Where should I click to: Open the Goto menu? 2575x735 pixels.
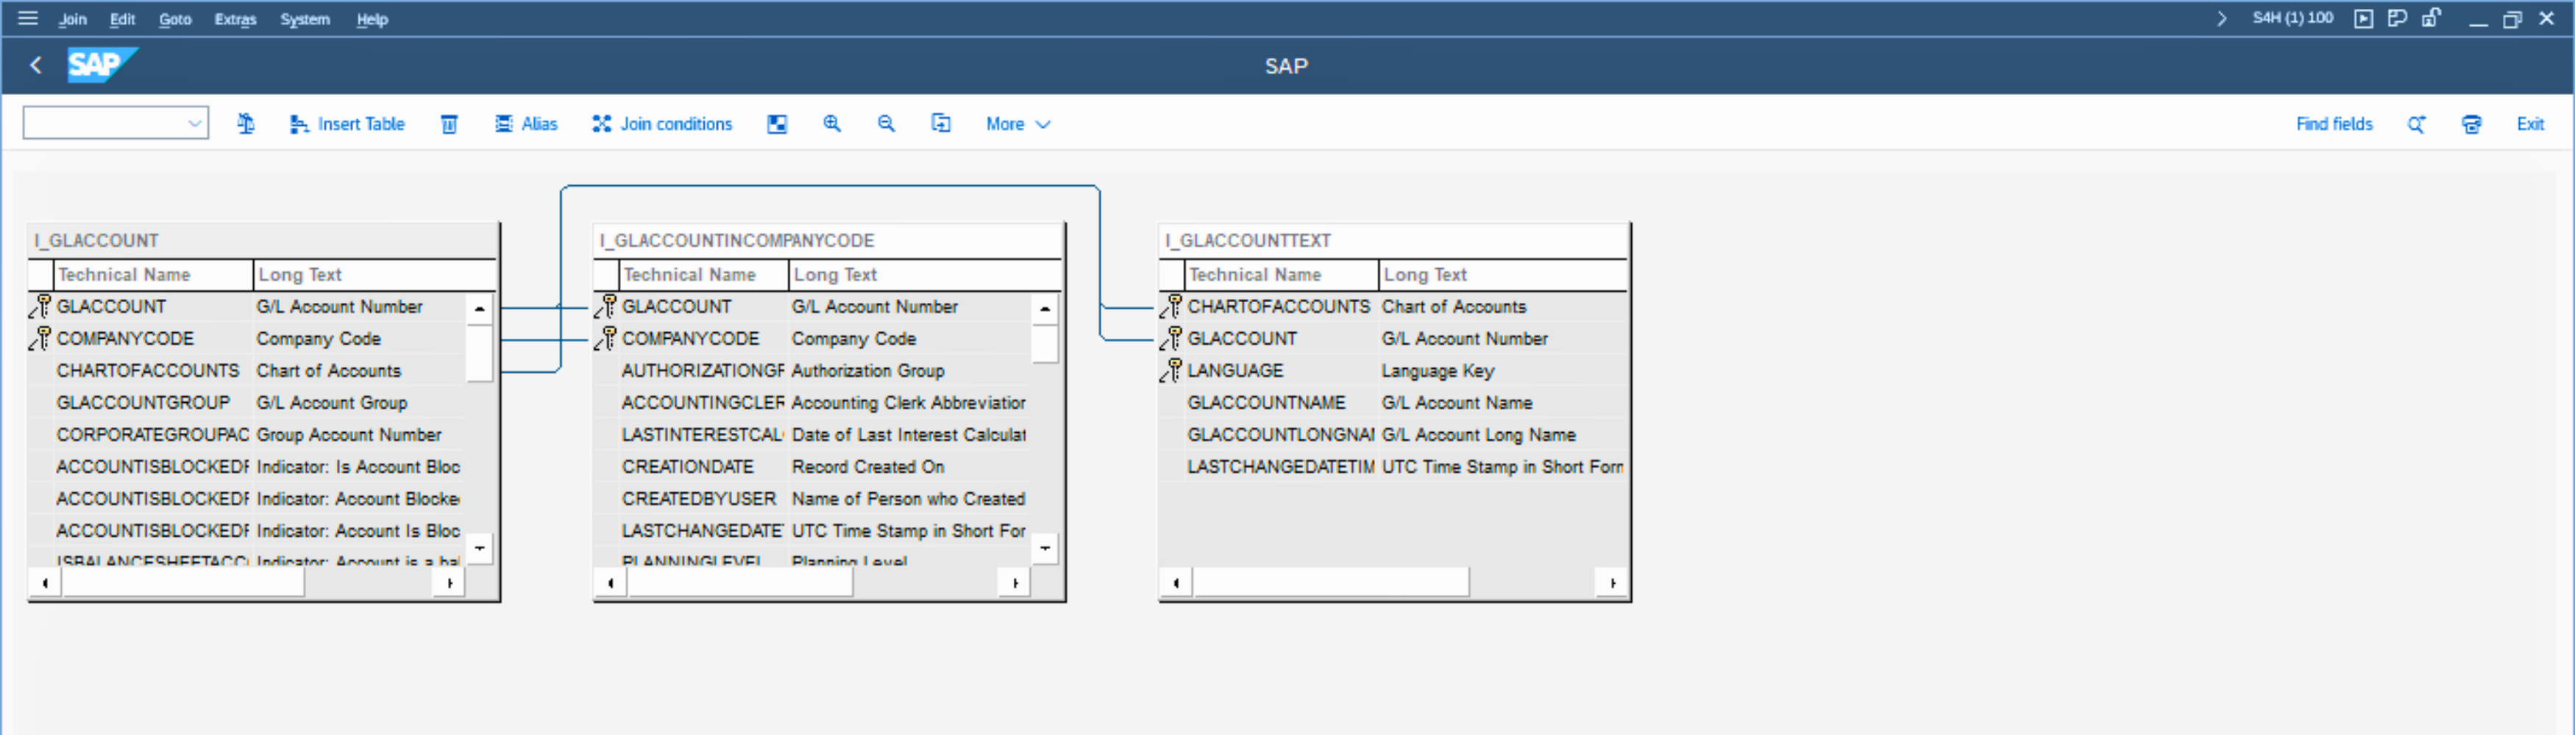(x=175, y=19)
